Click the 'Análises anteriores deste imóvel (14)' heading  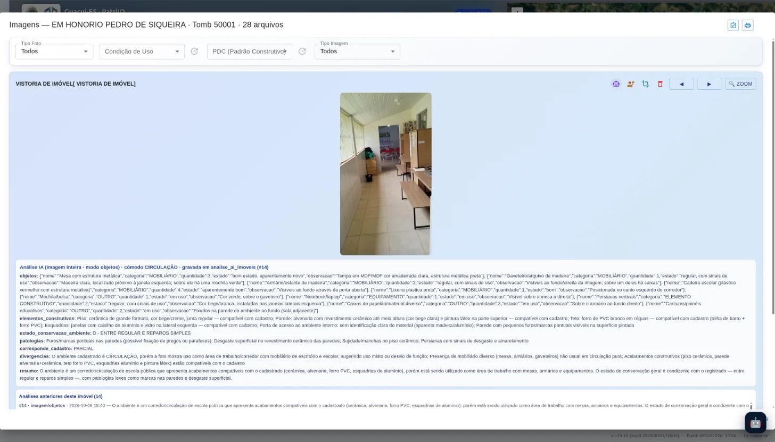click(61, 396)
